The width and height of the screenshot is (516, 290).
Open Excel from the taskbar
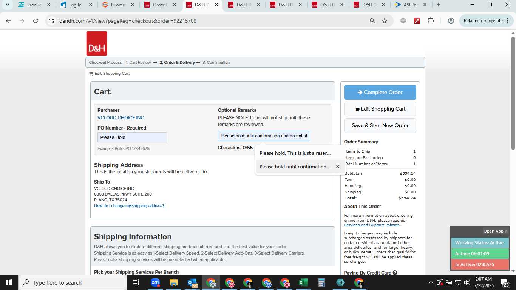pyautogui.click(x=303, y=282)
